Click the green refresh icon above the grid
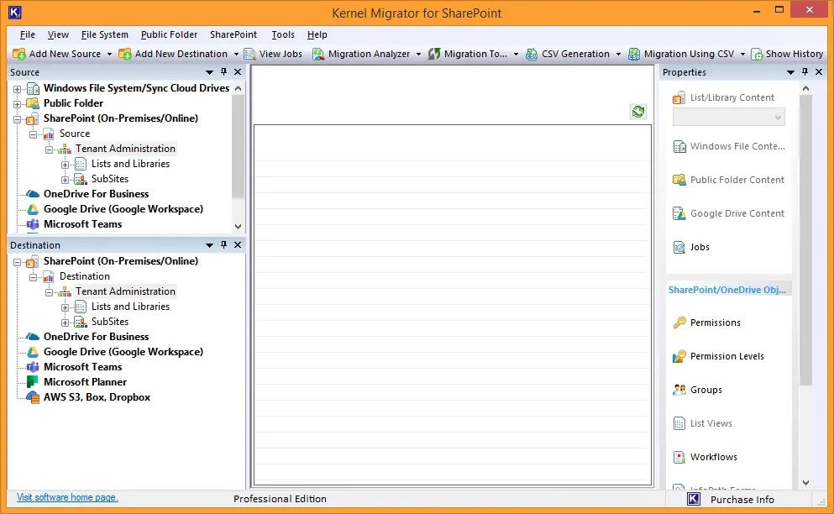The width and height of the screenshot is (834, 514). pyautogui.click(x=638, y=111)
